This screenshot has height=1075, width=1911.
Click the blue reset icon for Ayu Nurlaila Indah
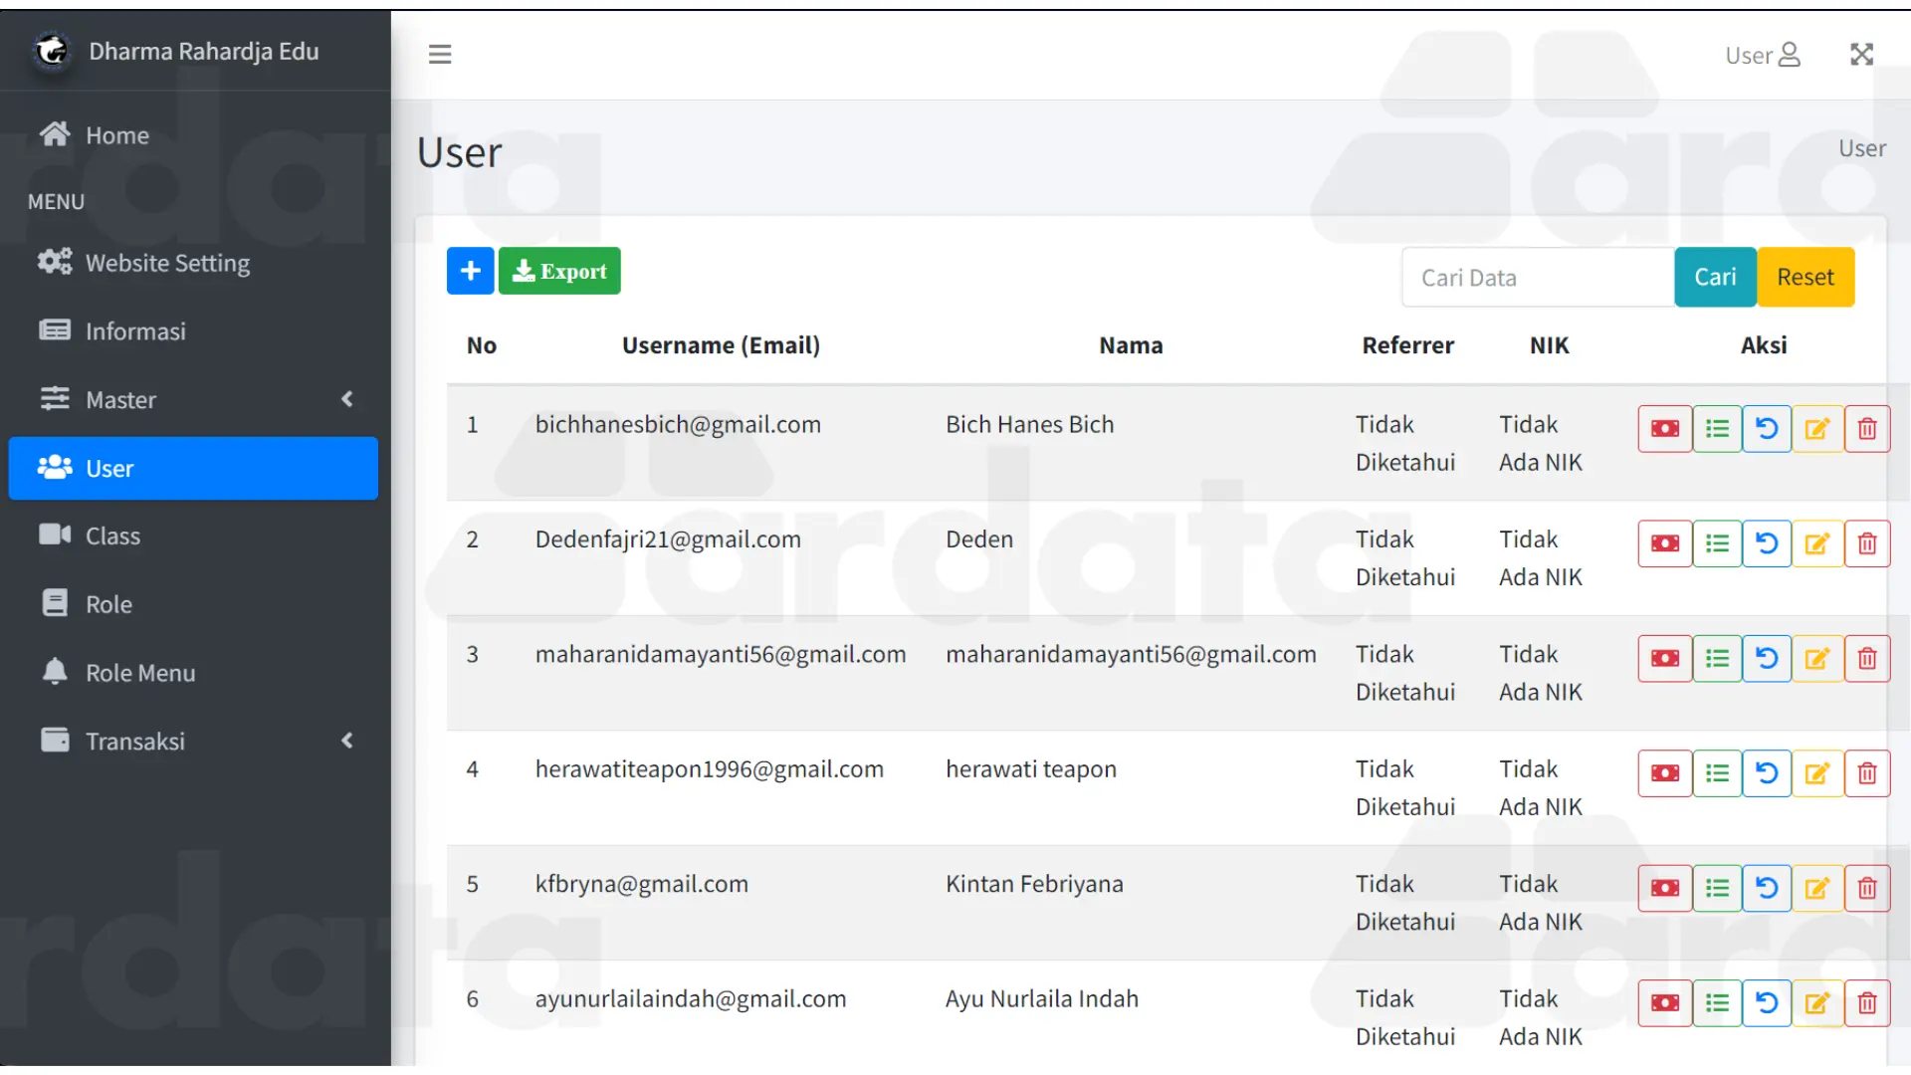point(1767,1003)
